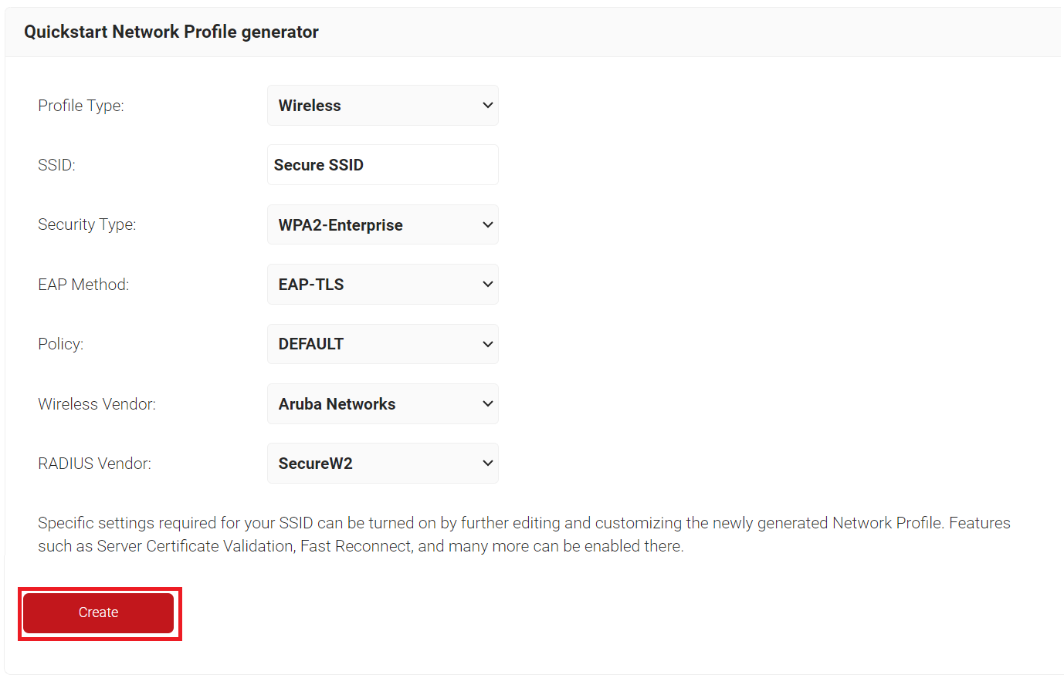Viewport: 1064px width, 678px height.
Task: Click the Security Type label
Action: 87,224
